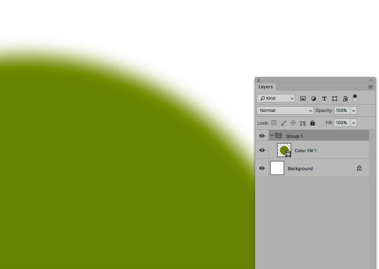379x269 pixels.
Task: Hide the Background layer
Action: (262, 168)
